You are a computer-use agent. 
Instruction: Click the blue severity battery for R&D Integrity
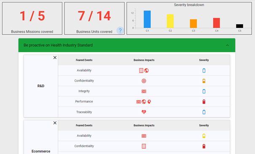pyautogui.click(x=204, y=91)
